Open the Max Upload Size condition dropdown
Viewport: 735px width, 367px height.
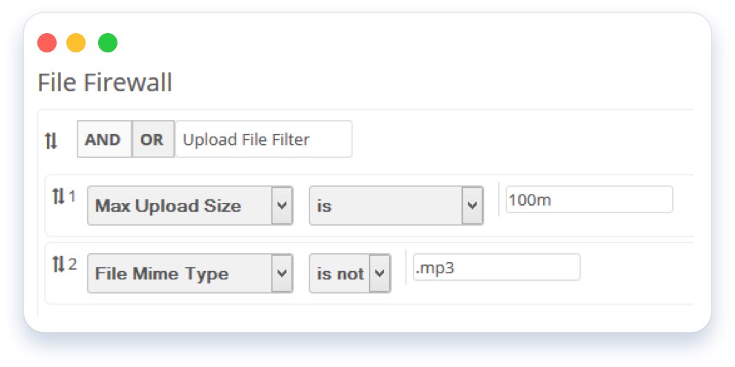click(191, 206)
